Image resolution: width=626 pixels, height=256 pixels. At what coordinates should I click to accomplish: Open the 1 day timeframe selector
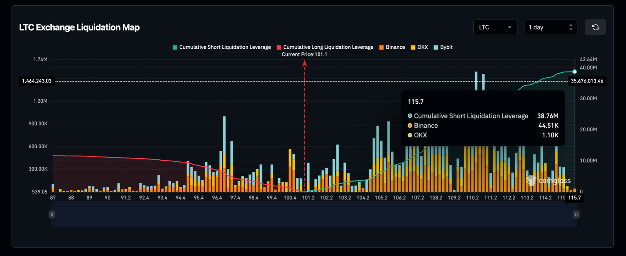tap(546, 27)
